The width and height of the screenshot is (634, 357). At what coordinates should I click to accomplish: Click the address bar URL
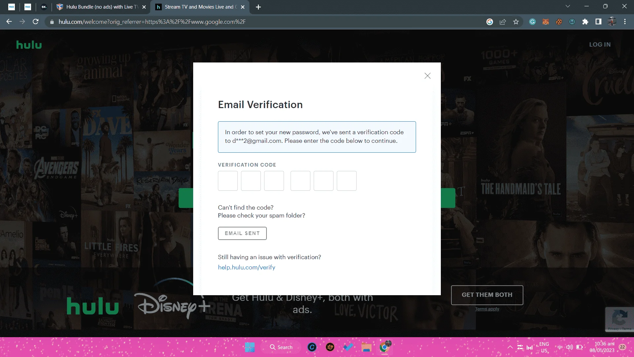[152, 22]
